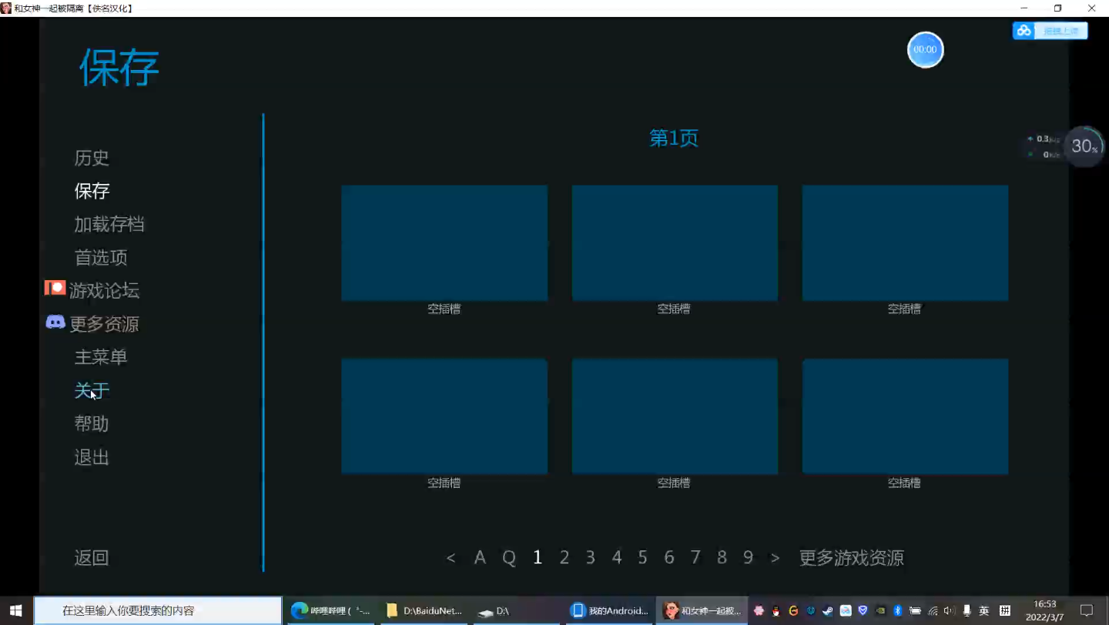Open the Wi-Fi network tray icon

(x=933, y=611)
